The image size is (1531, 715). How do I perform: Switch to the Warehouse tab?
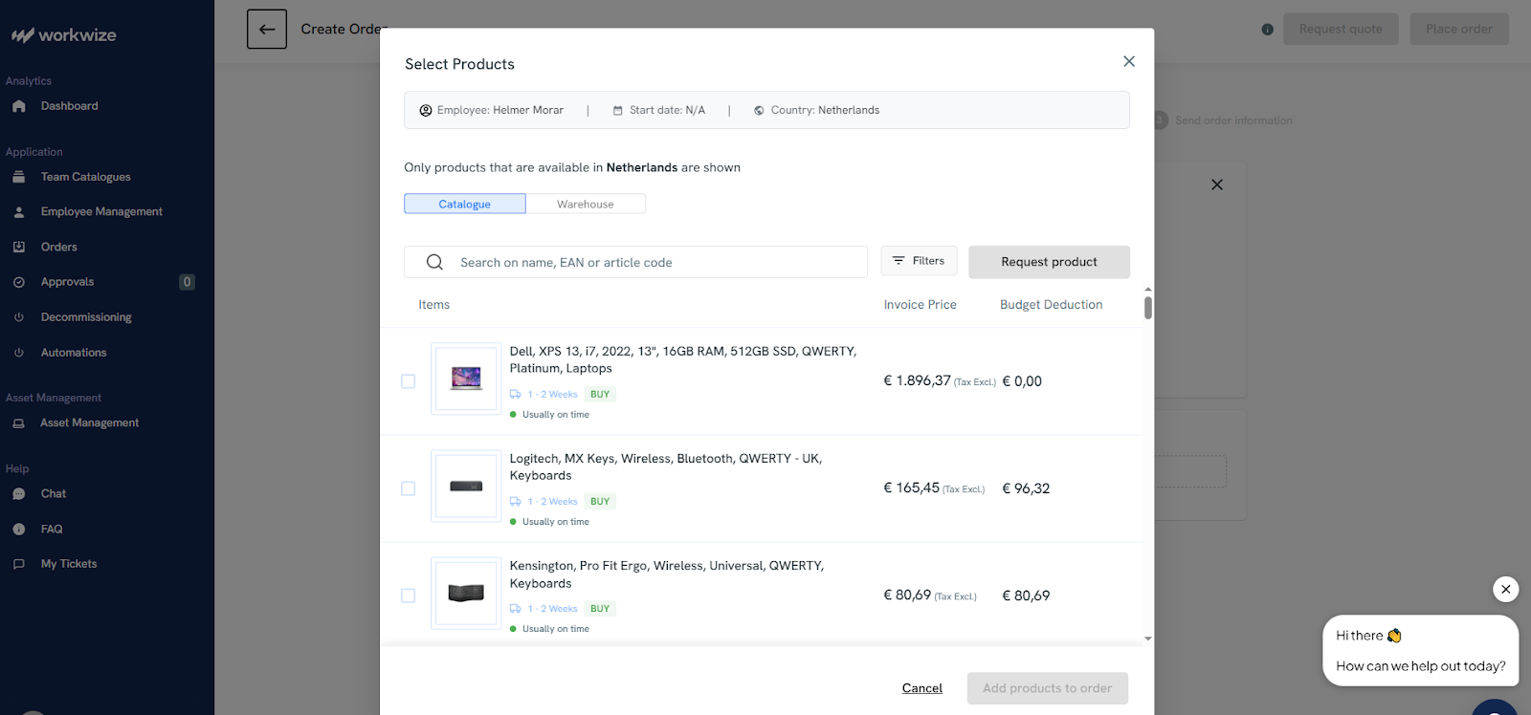point(586,204)
